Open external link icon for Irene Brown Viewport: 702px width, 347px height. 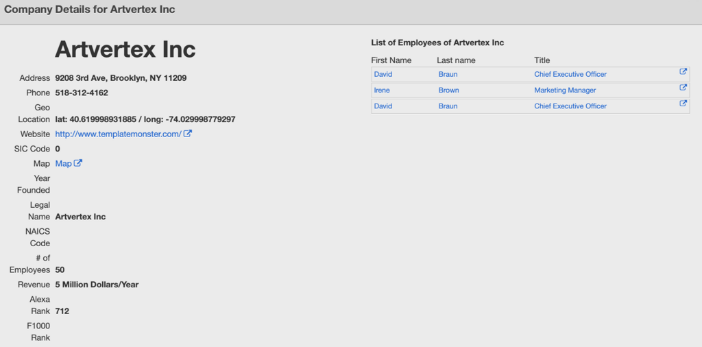[683, 88]
